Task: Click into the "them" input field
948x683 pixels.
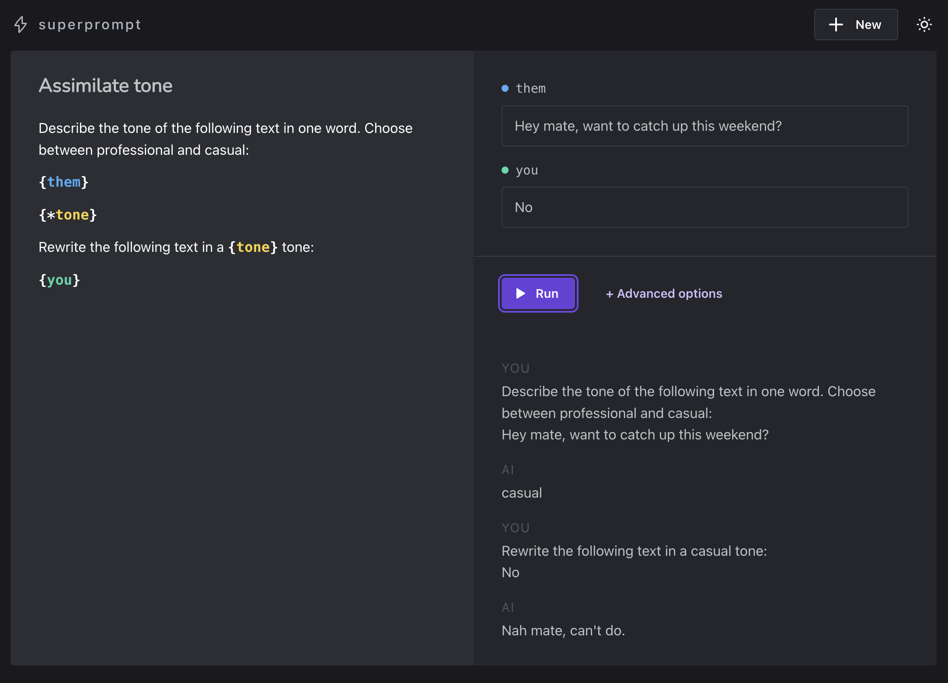Action: (x=704, y=126)
